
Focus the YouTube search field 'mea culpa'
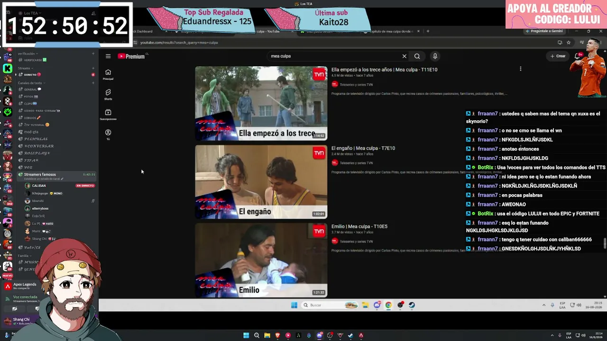pos(334,56)
